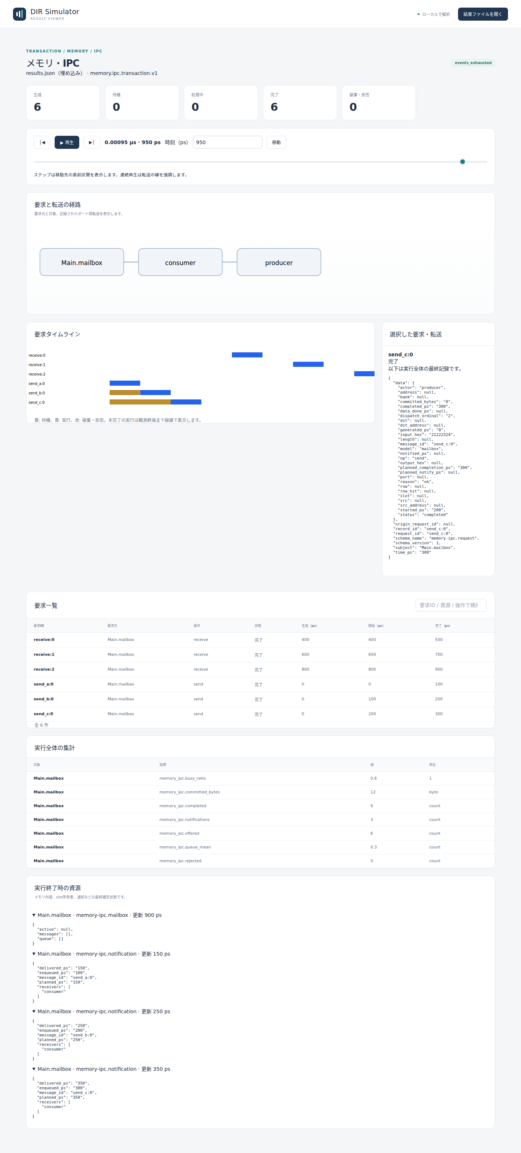Screen dimensions: 521x1153
Task: Click the memory_ipc.busy_ratio metric row
Action: coord(260,778)
